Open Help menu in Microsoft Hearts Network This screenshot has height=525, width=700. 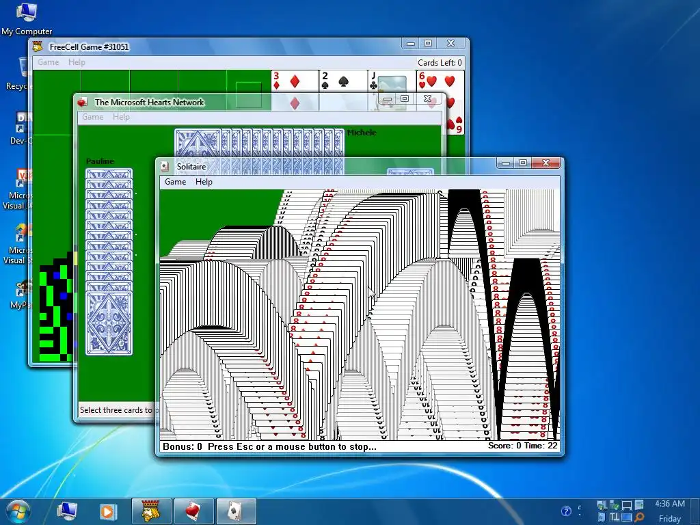[x=121, y=117]
